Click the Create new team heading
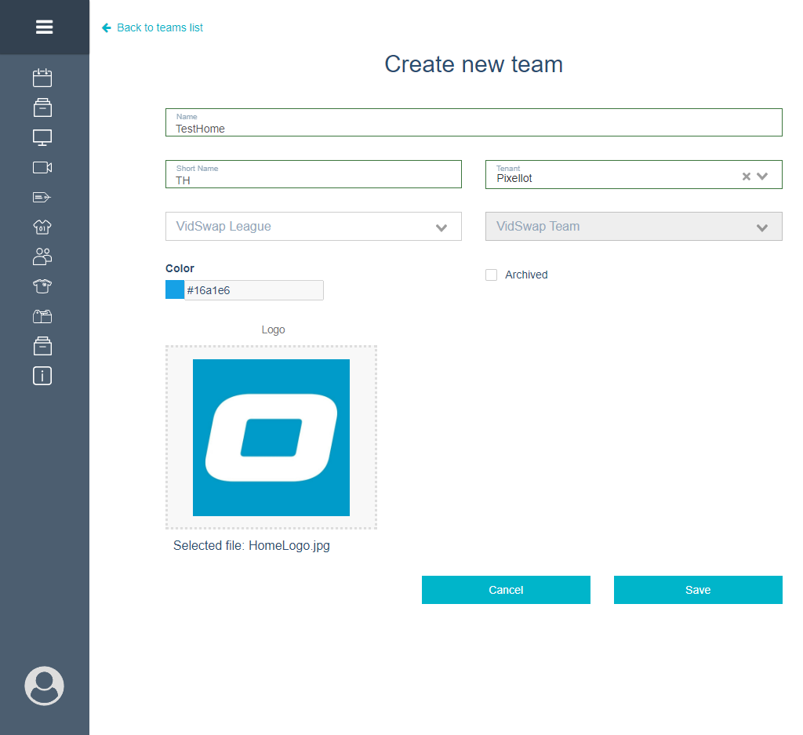The width and height of the screenshot is (803, 735). 474,64
